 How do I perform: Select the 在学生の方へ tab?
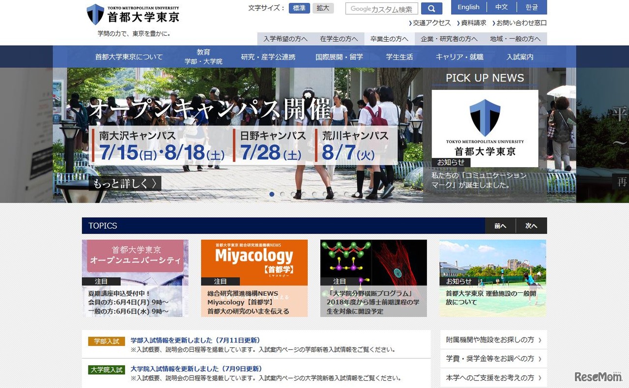click(339, 39)
